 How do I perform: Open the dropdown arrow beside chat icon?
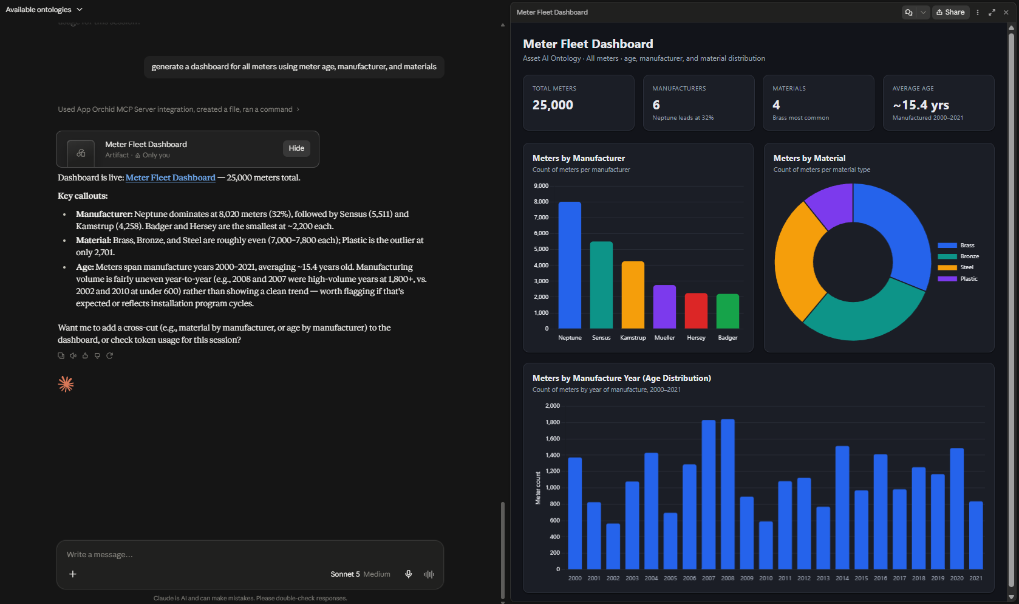(923, 12)
